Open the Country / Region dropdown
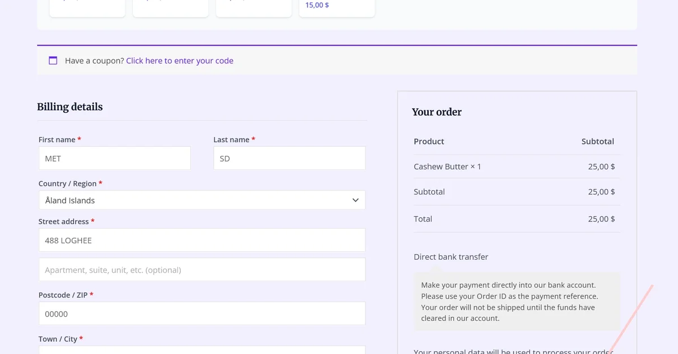The height and width of the screenshot is (354, 678). (202, 200)
